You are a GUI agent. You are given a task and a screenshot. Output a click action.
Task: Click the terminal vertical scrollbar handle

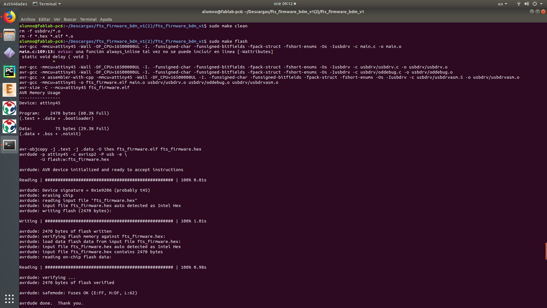coord(546,251)
